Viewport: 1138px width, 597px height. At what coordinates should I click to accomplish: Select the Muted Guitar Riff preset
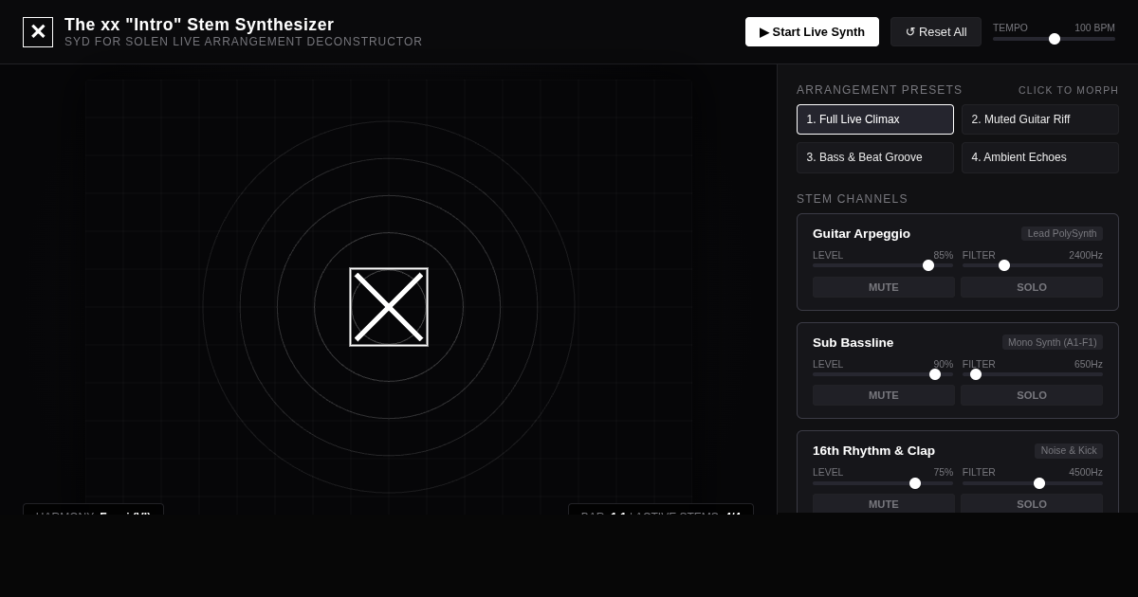(1040, 119)
